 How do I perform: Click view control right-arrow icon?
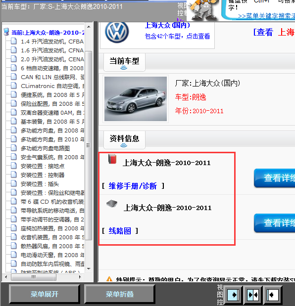point(233,295)
